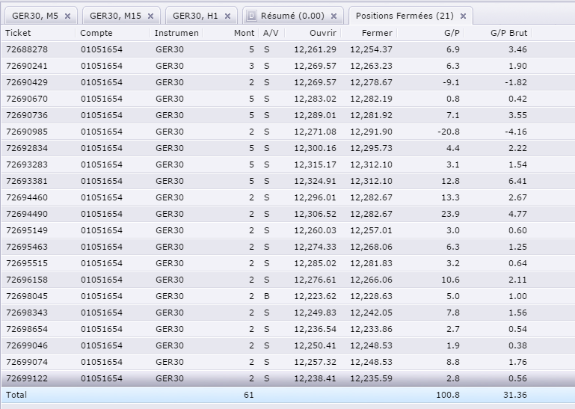Close the Positions Fermées tab

(x=463, y=16)
